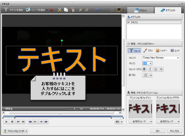Click the red delete X icon in toolbar
The height and width of the screenshot is (136, 185).
point(51,10)
